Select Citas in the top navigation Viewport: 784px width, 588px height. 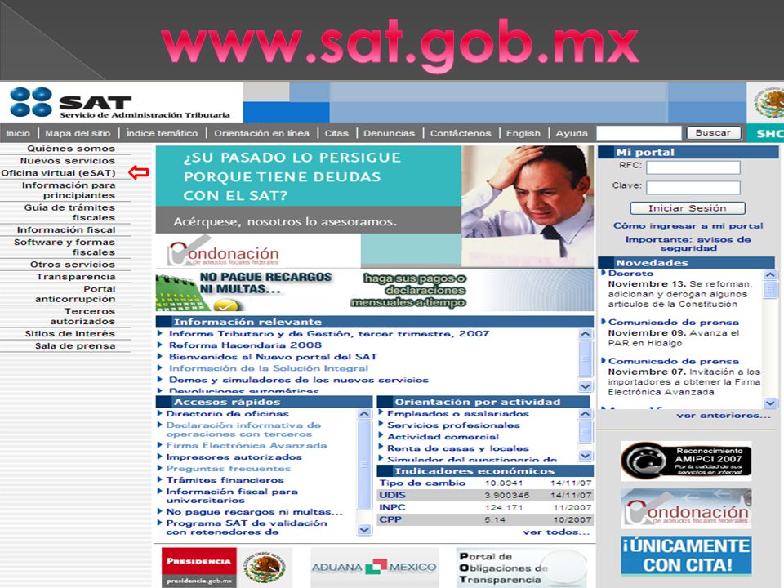[336, 133]
